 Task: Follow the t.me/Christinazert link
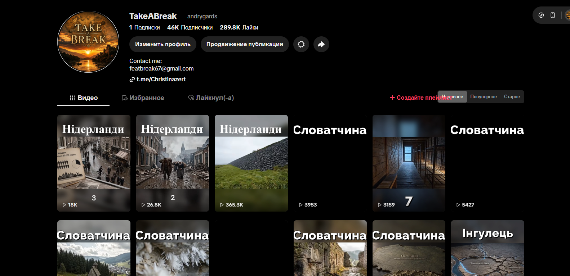tap(161, 79)
